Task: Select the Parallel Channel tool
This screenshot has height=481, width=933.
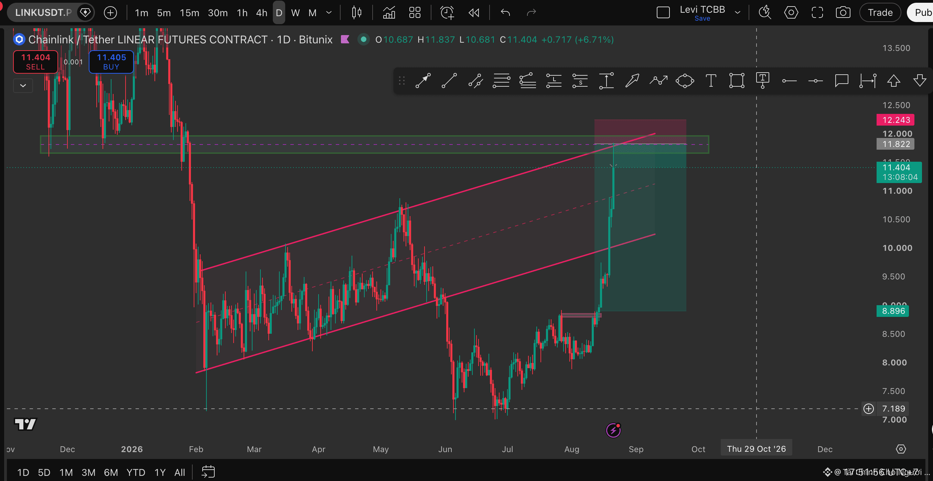Action: (475, 81)
